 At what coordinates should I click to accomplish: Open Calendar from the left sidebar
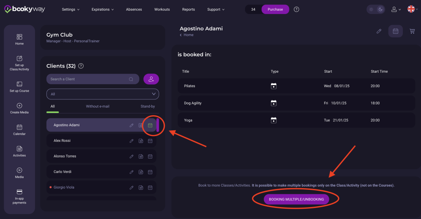(x=19, y=130)
